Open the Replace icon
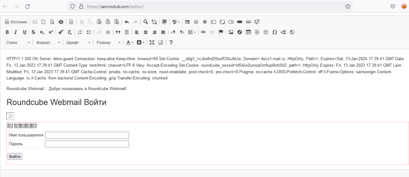 pos(154,22)
